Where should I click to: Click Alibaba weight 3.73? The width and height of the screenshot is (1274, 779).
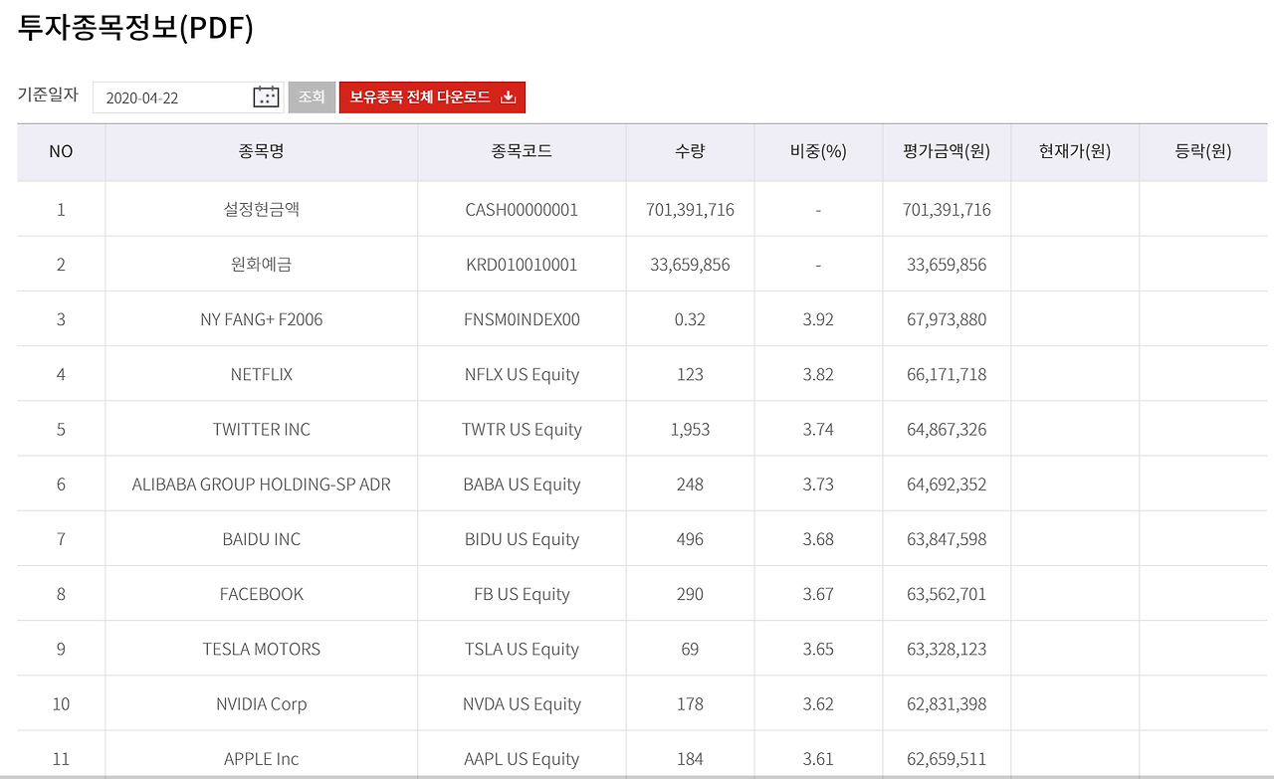pyautogui.click(x=818, y=485)
